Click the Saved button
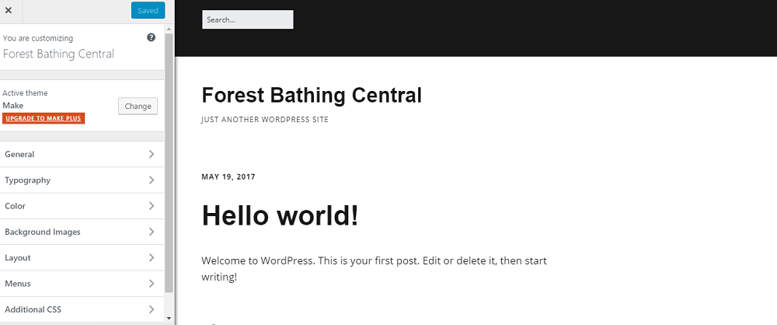The height and width of the screenshot is (325, 777). [x=148, y=10]
